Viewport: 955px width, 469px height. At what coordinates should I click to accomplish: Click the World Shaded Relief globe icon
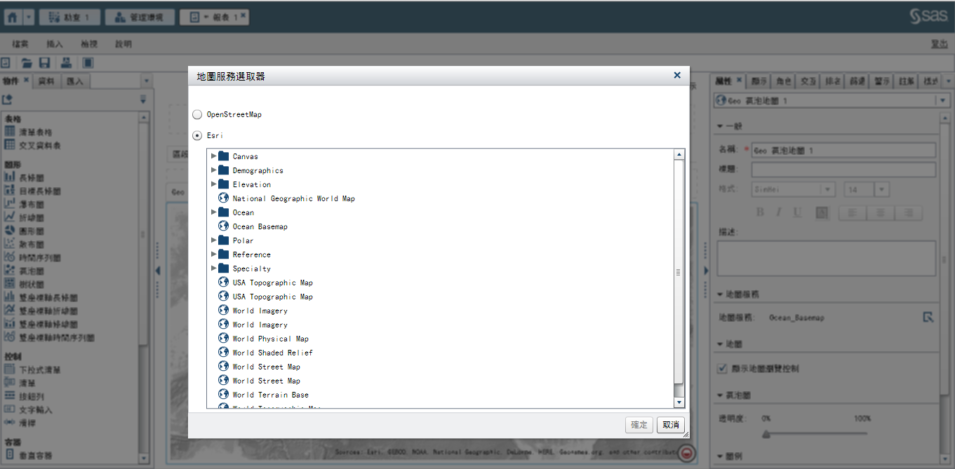coord(224,352)
